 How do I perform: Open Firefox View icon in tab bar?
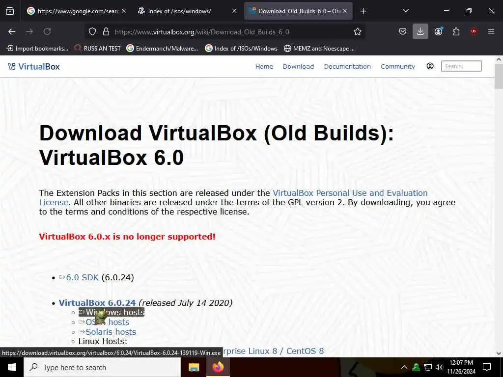tap(10, 11)
